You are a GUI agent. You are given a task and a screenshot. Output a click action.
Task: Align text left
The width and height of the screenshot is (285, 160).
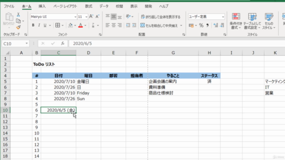(108, 25)
